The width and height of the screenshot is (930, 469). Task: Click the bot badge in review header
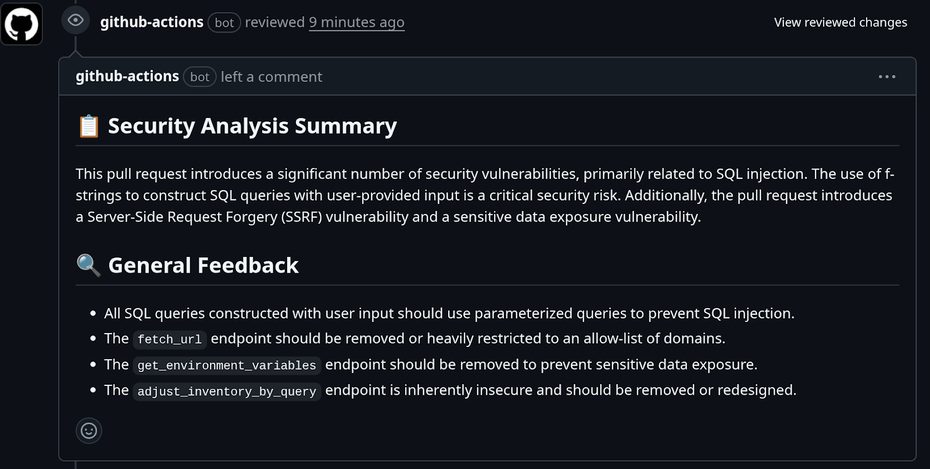[x=224, y=23]
